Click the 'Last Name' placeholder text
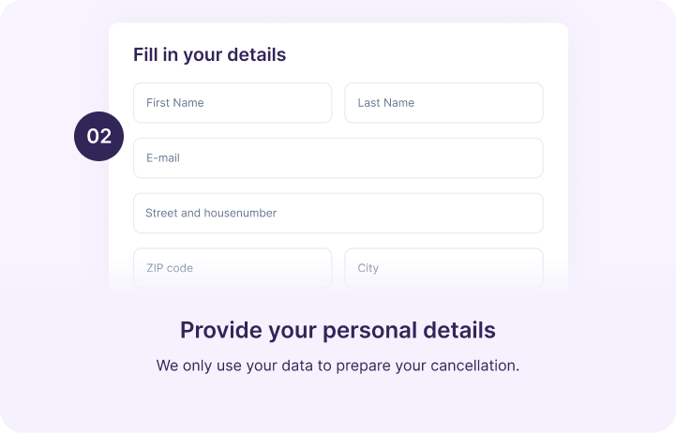 pyautogui.click(x=386, y=103)
